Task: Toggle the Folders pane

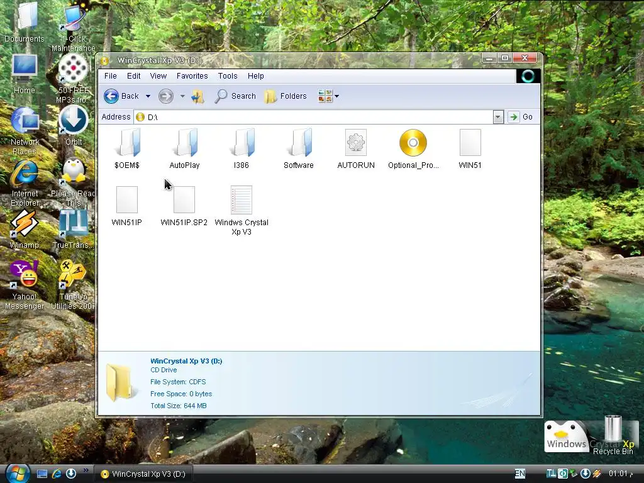Action: [x=285, y=96]
